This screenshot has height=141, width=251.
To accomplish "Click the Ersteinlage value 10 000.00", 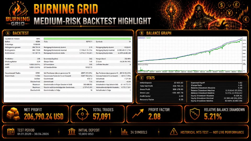I will pyautogui.click(x=37, y=44).
